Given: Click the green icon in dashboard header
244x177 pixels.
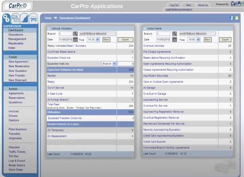Looking at the screenshot, I should tap(237, 18).
